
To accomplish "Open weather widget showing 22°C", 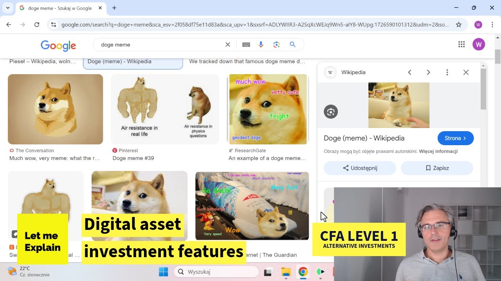I will click(29, 272).
